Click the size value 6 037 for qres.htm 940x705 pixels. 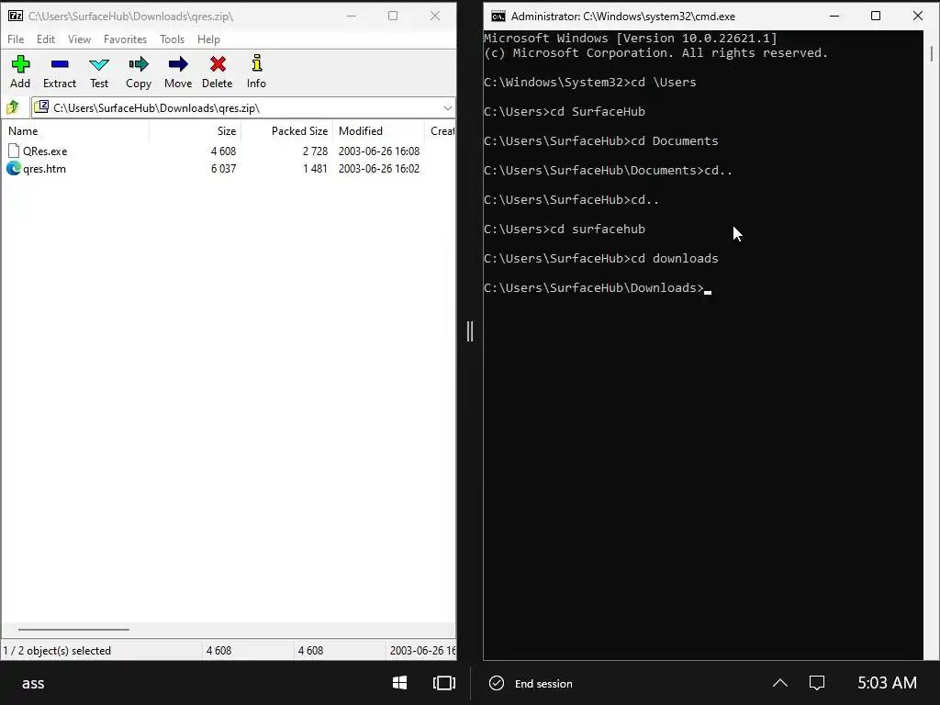click(x=223, y=169)
